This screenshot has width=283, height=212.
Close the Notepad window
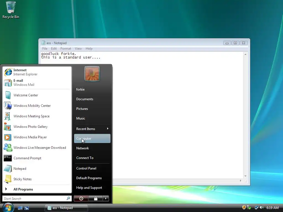(244, 43)
